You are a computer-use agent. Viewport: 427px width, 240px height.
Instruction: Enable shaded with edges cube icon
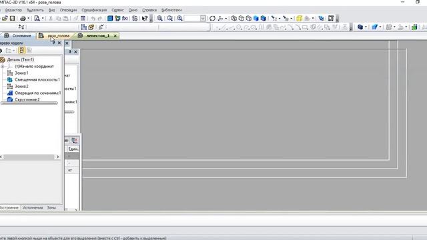click(x=264, y=19)
